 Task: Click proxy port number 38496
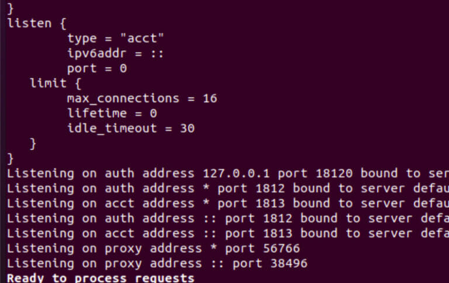pos(289,264)
